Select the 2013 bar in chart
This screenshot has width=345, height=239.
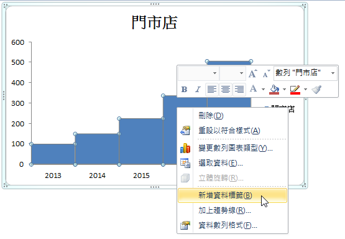[x=53, y=154]
